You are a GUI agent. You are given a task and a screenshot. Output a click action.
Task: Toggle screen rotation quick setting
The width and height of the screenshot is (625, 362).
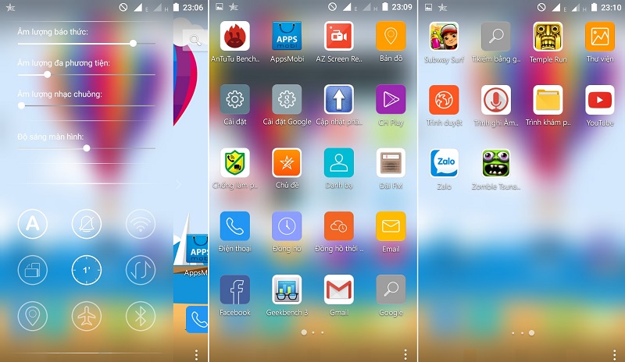click(x=33, y=270)
